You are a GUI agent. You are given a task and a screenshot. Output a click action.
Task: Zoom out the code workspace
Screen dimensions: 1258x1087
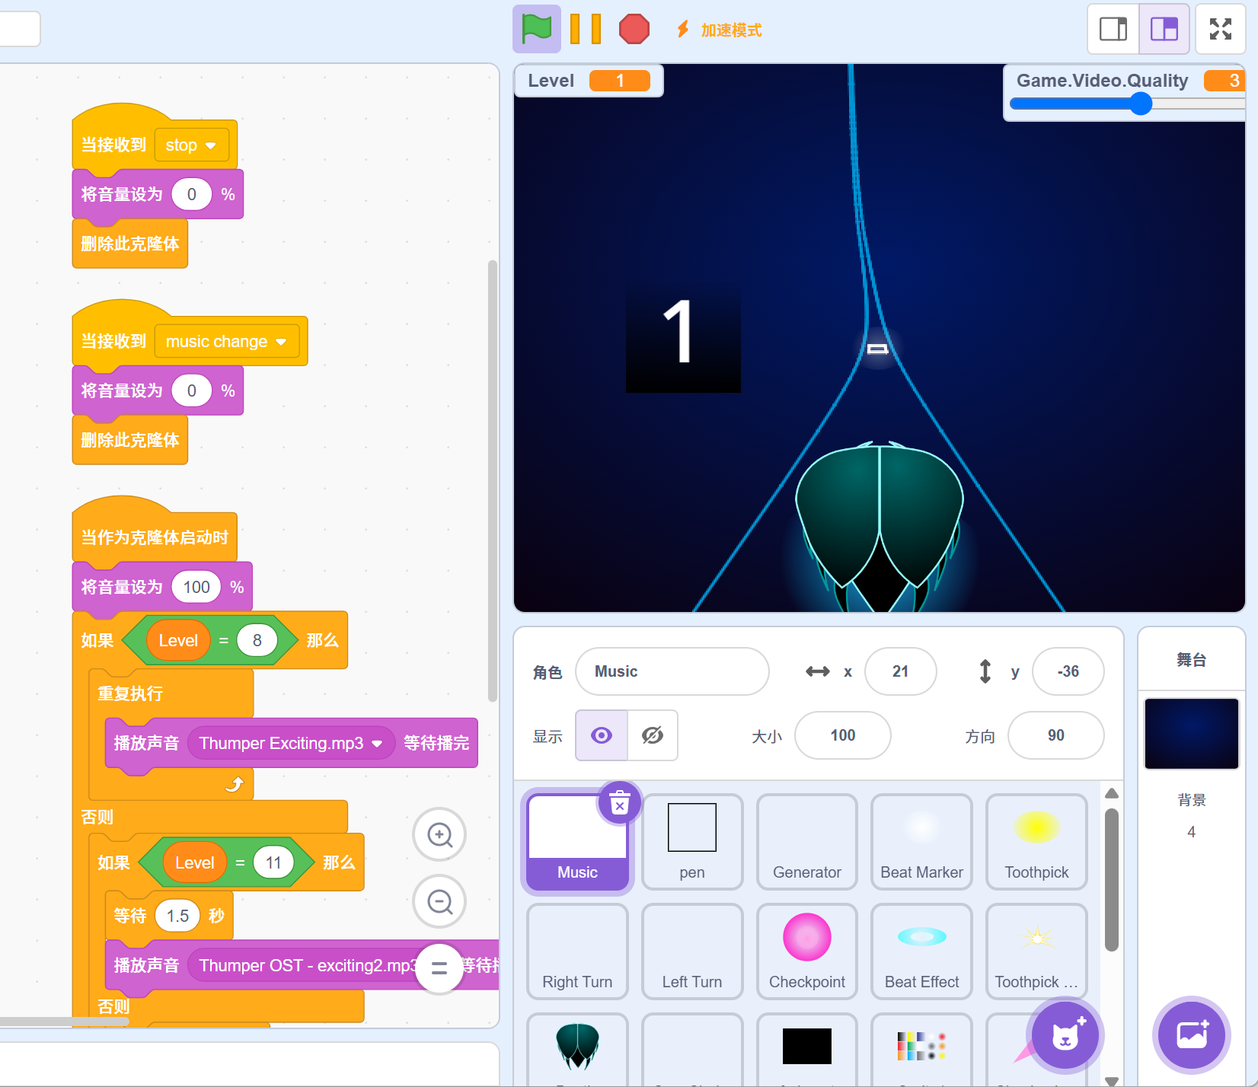tap(439, 902)
